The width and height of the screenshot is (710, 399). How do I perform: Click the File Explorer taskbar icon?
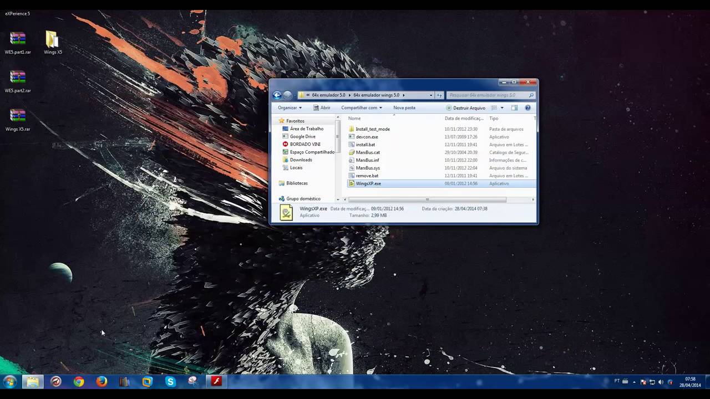coord(33,382)
